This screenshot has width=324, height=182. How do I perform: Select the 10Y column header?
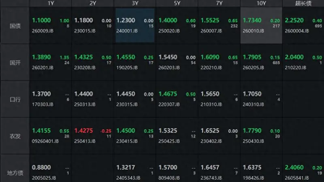point(261,3)
